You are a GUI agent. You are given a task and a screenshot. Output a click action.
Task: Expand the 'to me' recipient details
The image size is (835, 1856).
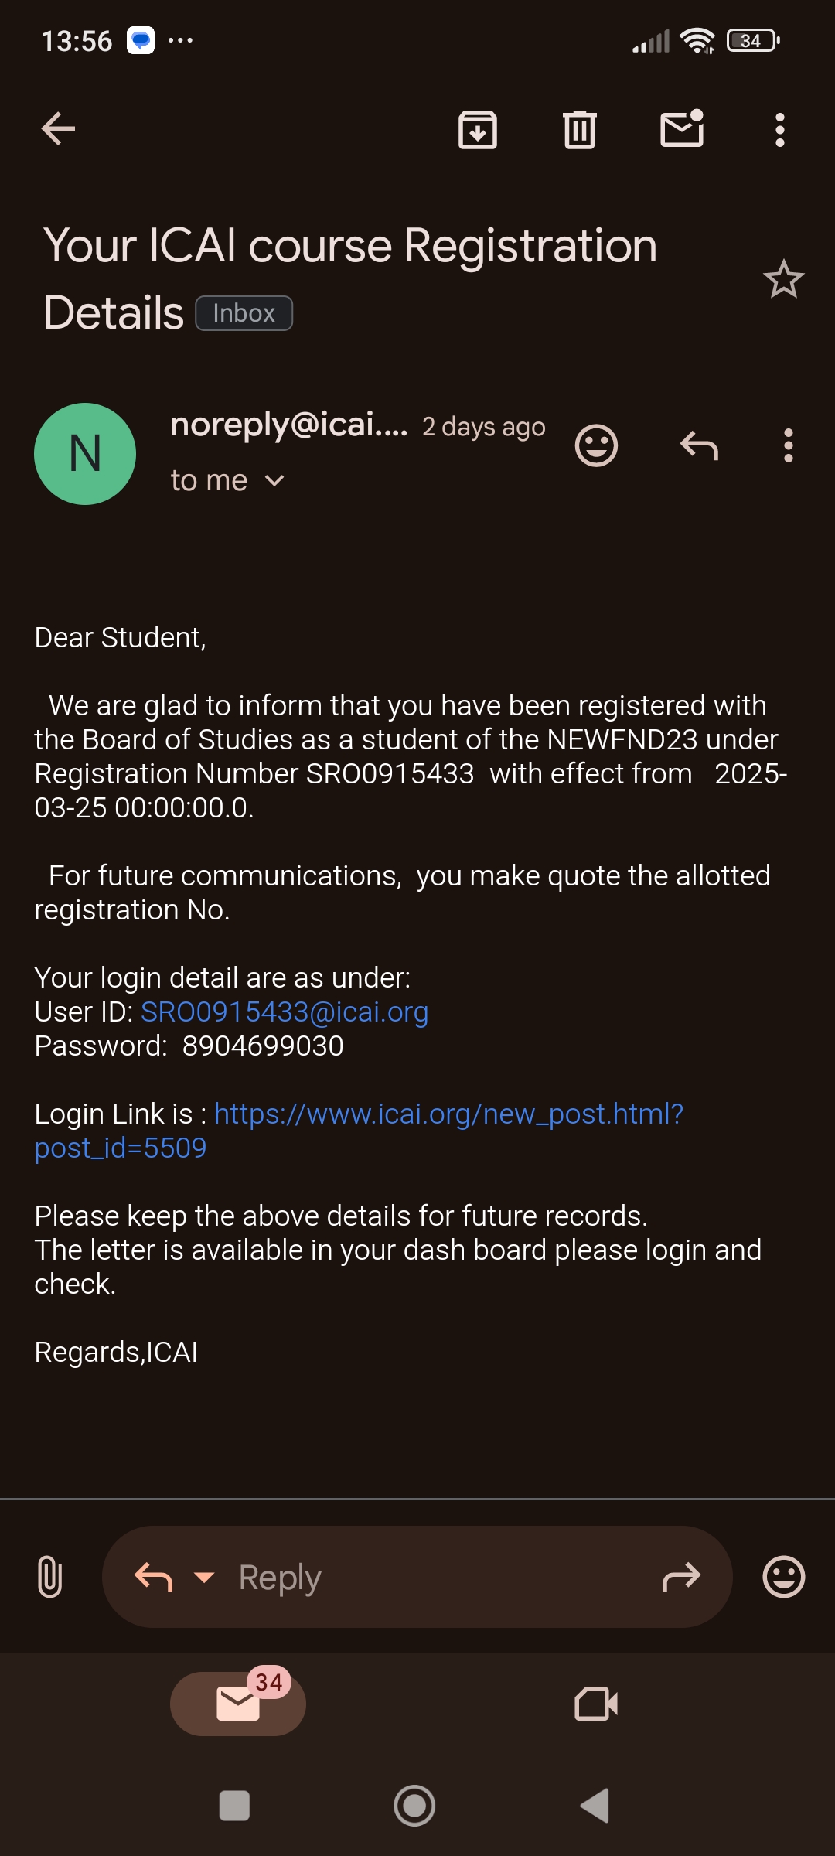coord(274,481)
